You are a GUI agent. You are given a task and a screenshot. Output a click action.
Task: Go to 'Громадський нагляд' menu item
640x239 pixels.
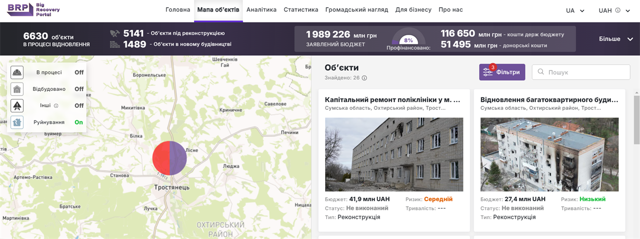pos(357,10)
